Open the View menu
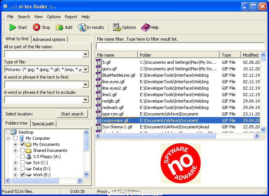Viewport: 269px width, 196px height. (x=38, y=17)
